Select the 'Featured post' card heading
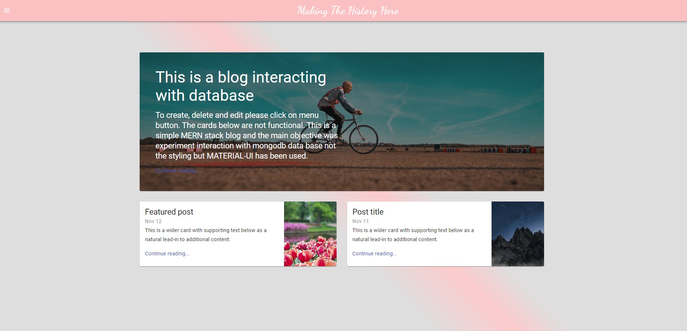The height and width of the screenshot is (331, 687). pos(169,212)
